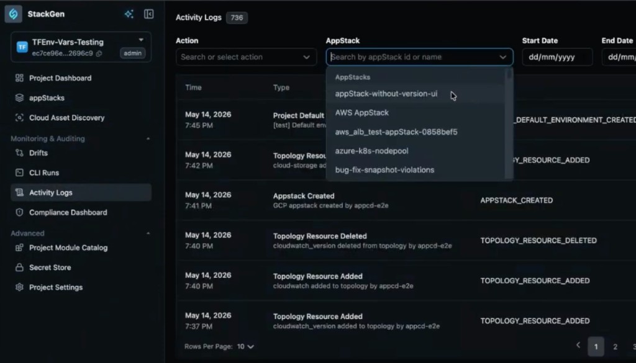Viewport: 636px width, 363px height.
Task: Click the TF project avatar icon
Action: pyautogui.click(x=22, y=47)
